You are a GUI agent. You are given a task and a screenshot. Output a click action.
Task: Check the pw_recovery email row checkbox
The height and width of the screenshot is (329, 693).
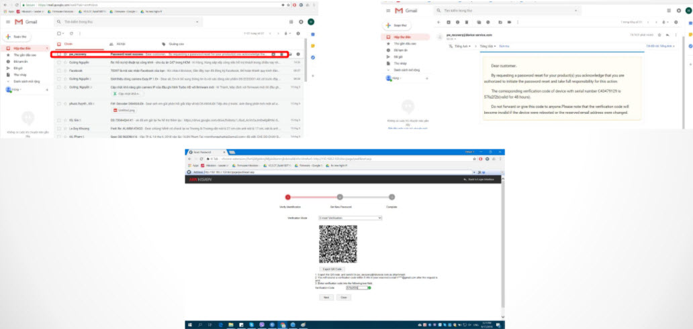pos(59,54)
